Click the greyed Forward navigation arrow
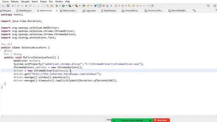217x122 pixels. click(x=144, y=6)
